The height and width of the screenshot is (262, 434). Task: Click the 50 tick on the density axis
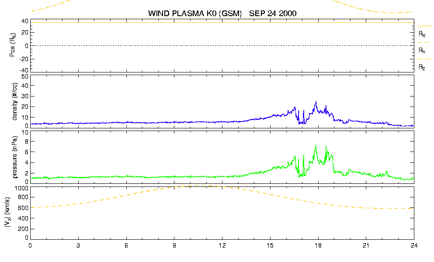tap(25, 77)
